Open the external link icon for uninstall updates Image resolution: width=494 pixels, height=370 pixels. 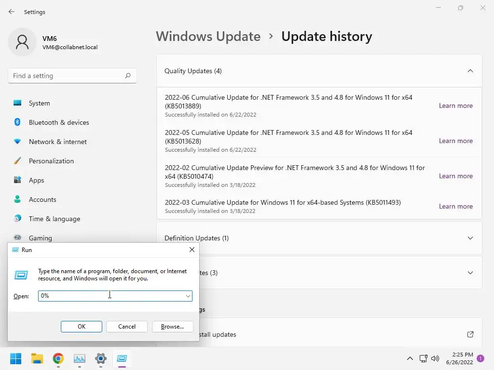pyautogui.click(x=470, y=334)
